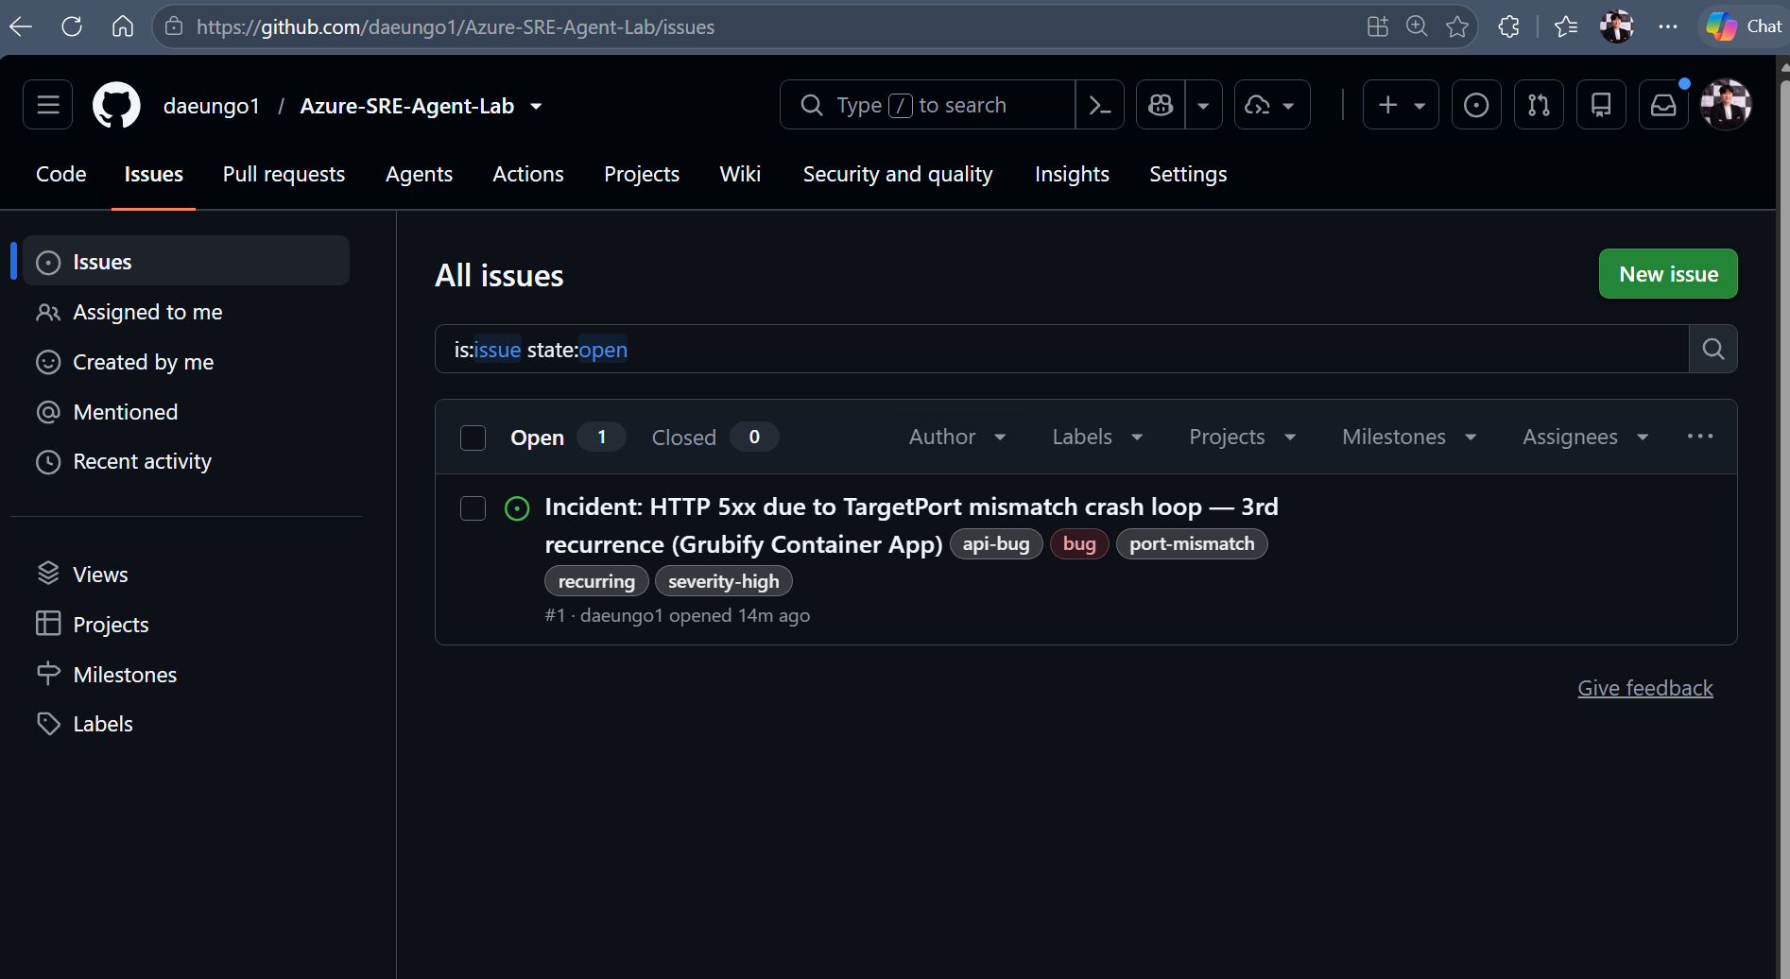Open the Security and quality tab
The width and height of the screenshot is (1790, 979).
tap(898, 174)
